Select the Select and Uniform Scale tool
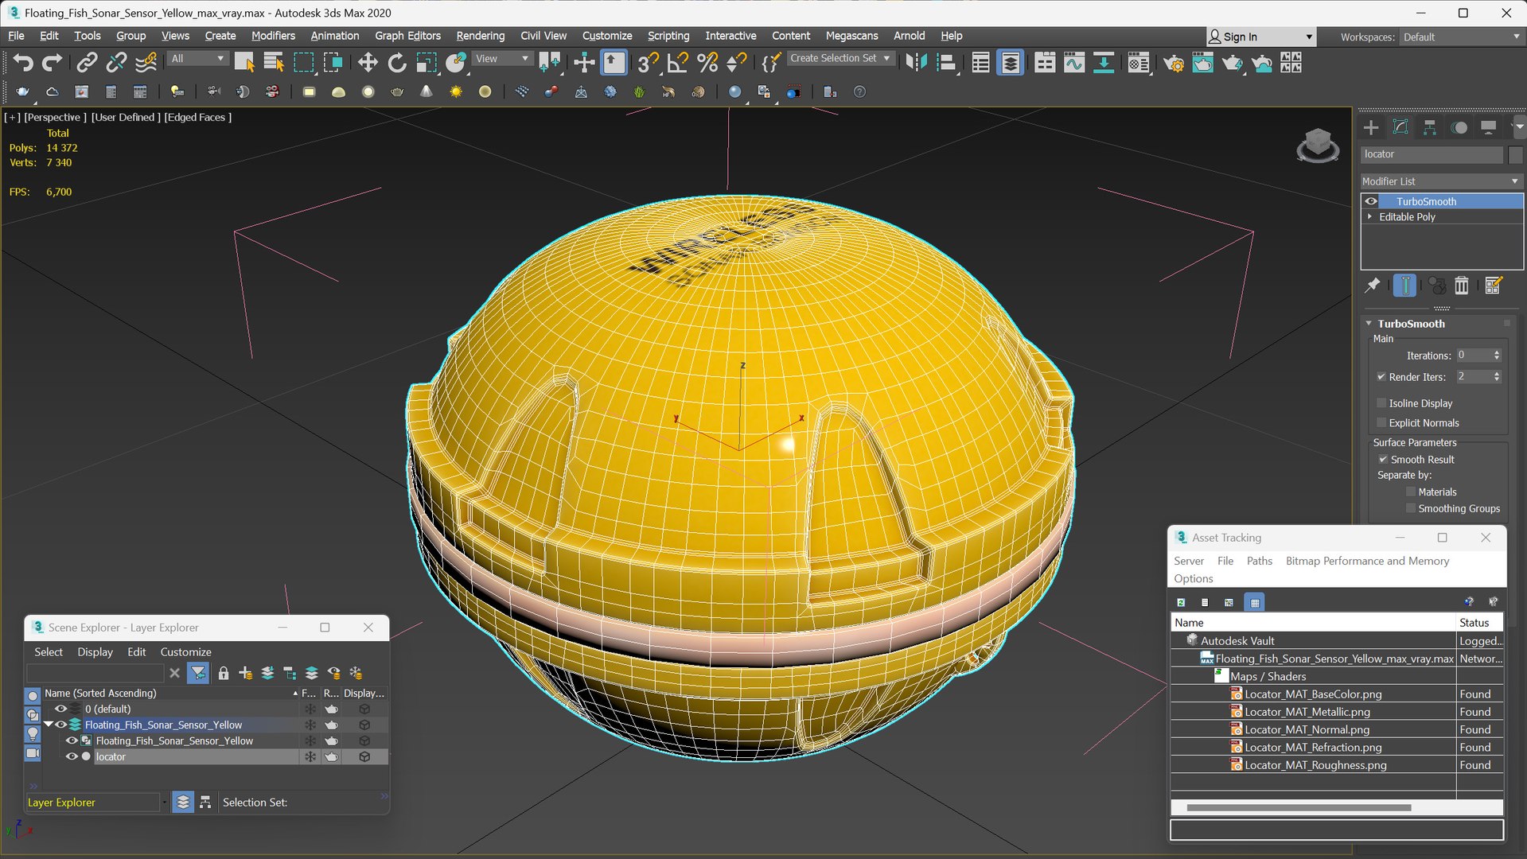1527x859 pixels. pos(427,62)
